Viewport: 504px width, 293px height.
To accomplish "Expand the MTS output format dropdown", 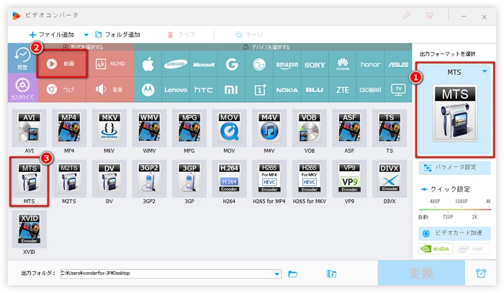I will [485, 71].
